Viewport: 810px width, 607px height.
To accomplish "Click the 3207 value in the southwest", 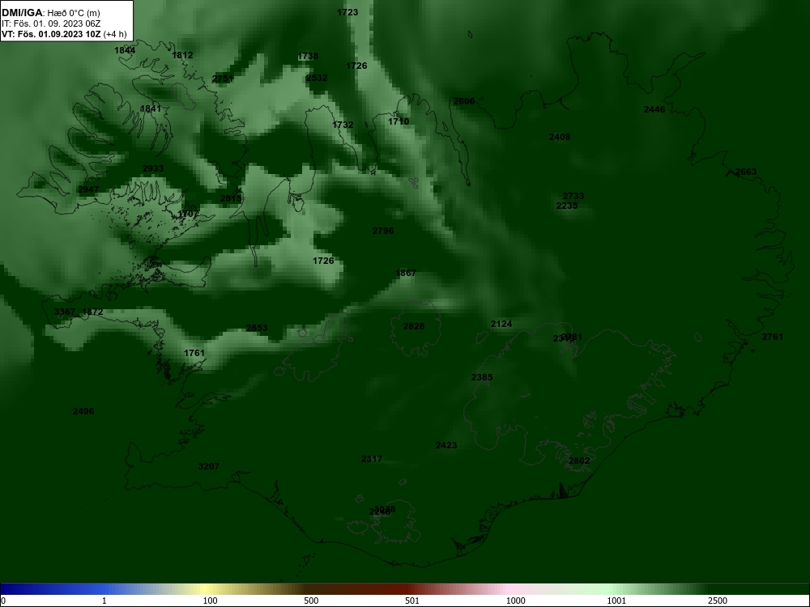I will click(x=209, y=466).
